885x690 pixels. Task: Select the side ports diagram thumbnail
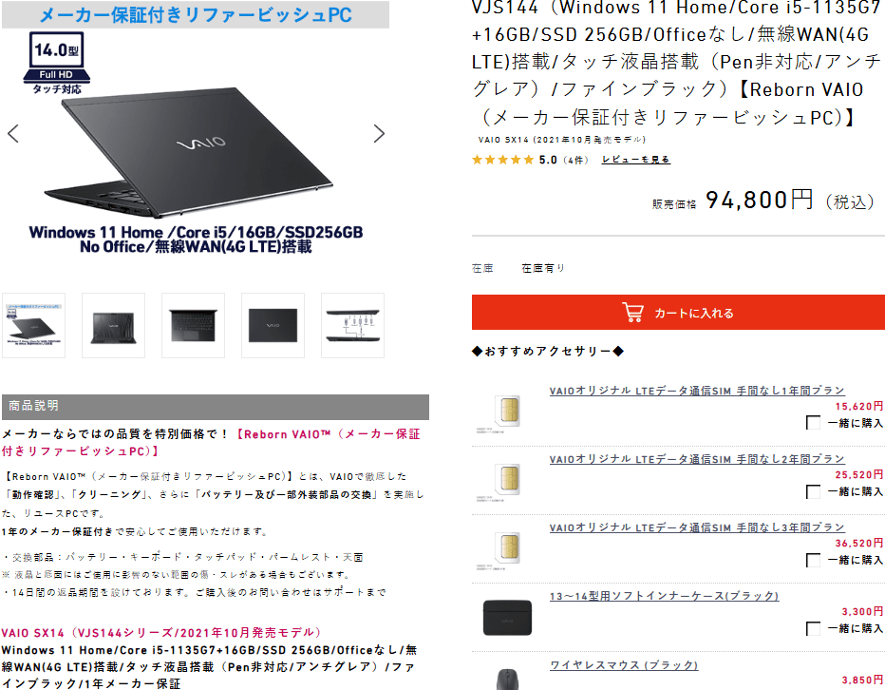352,325
